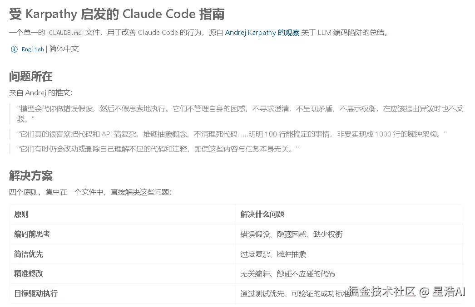Click the 解决什么问题 table header

coord(349,214)
